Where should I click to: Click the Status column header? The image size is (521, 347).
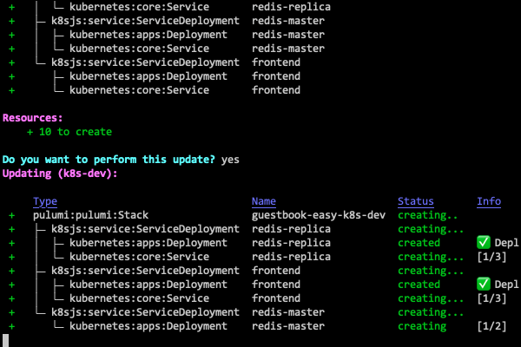416,201
